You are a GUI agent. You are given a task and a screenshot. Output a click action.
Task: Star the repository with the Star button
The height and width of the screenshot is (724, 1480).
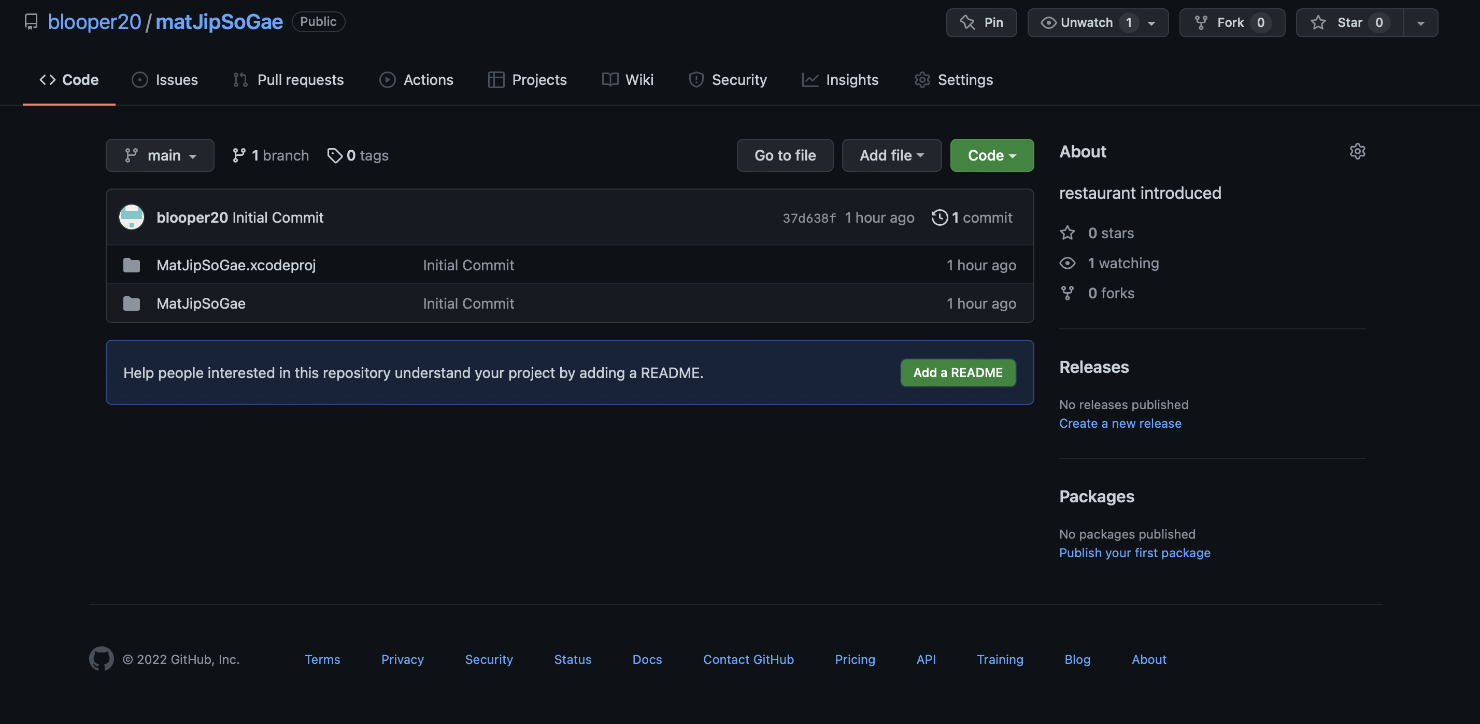pyautogui.click(x=1349, y=22)
